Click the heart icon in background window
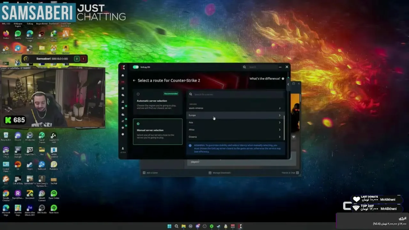 pos(294,137)
